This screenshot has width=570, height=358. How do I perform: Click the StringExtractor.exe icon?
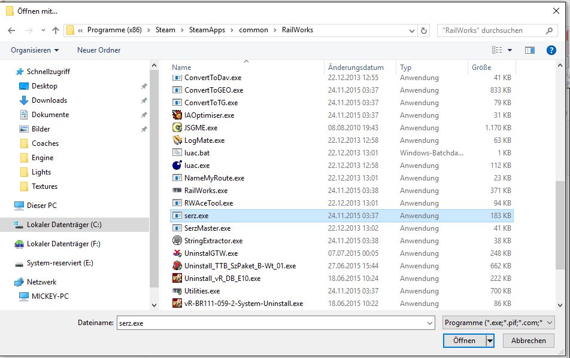point(177,241)
